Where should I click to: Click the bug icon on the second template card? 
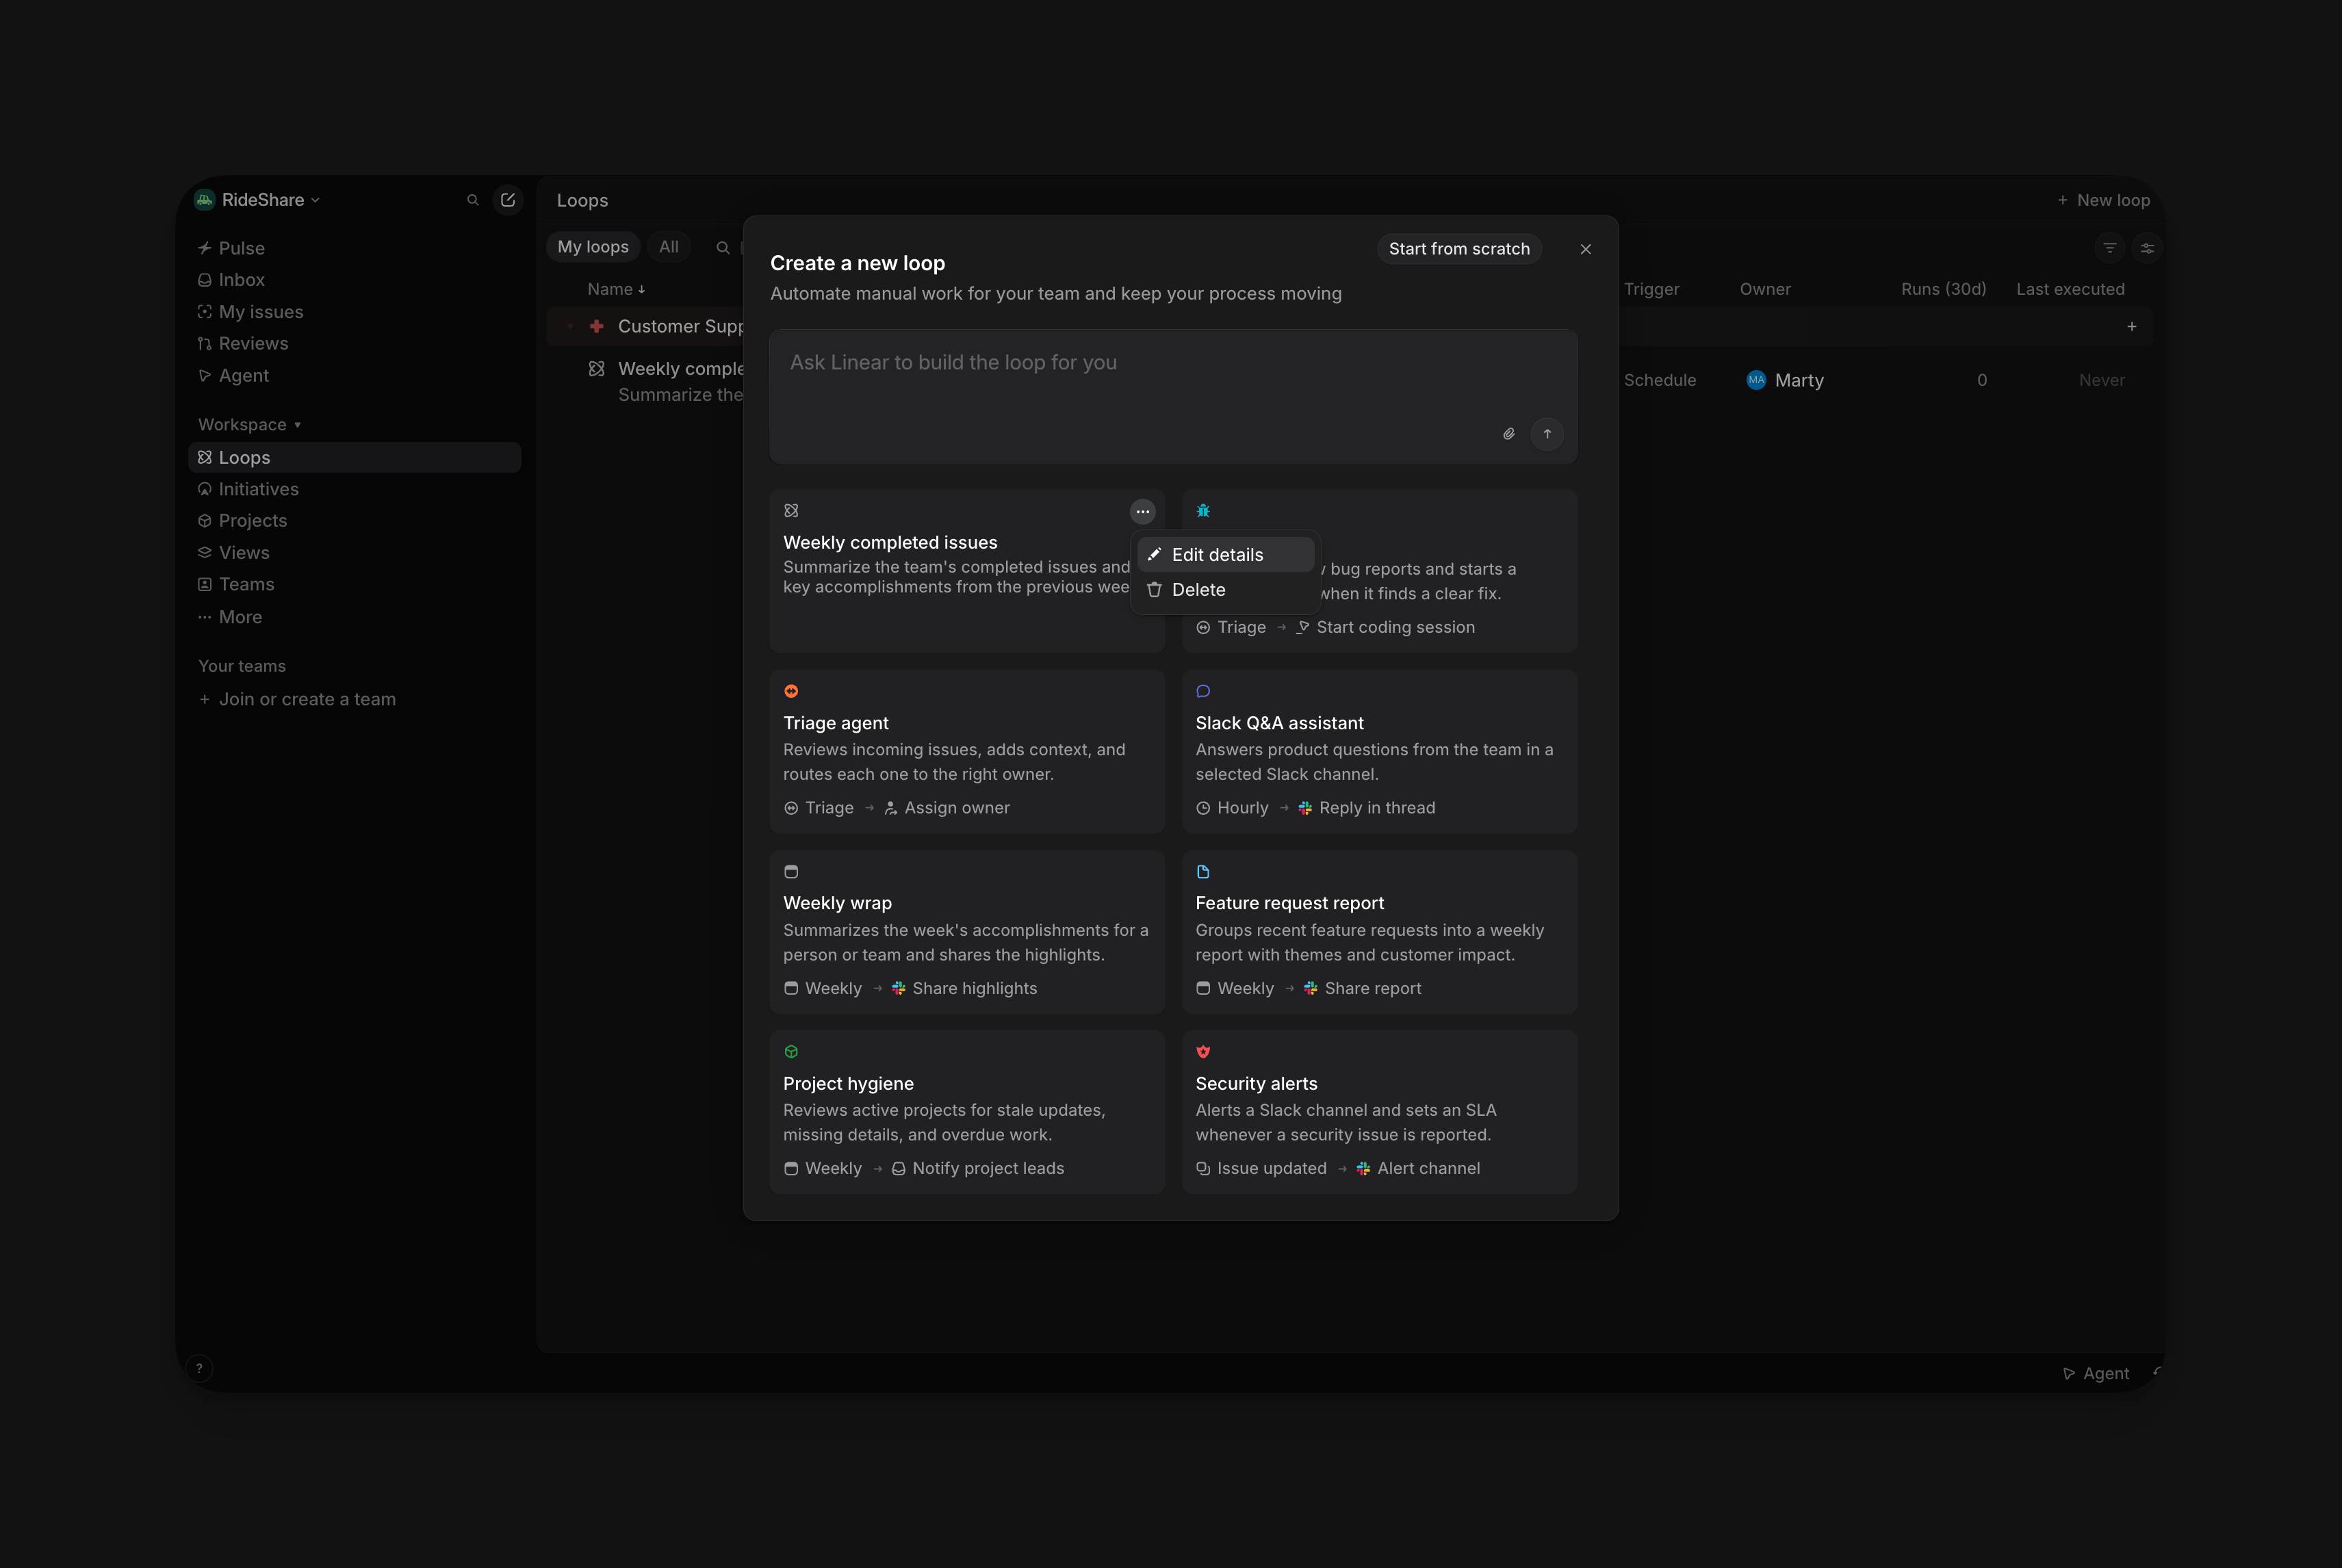(x=1204, y=511)
